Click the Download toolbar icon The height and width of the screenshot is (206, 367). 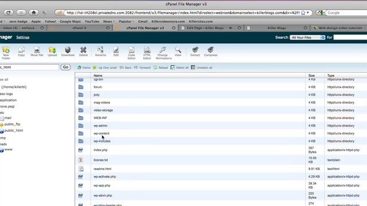click(68, 51)
